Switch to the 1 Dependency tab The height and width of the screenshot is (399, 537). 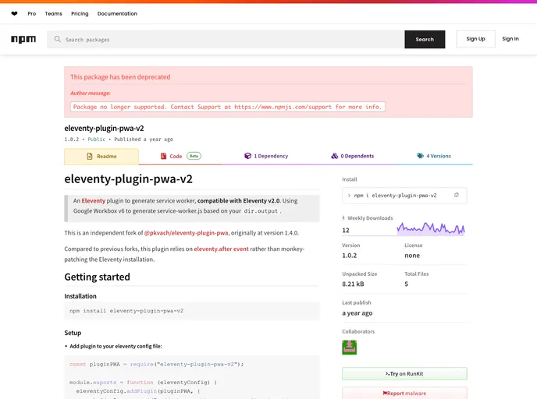266,157
